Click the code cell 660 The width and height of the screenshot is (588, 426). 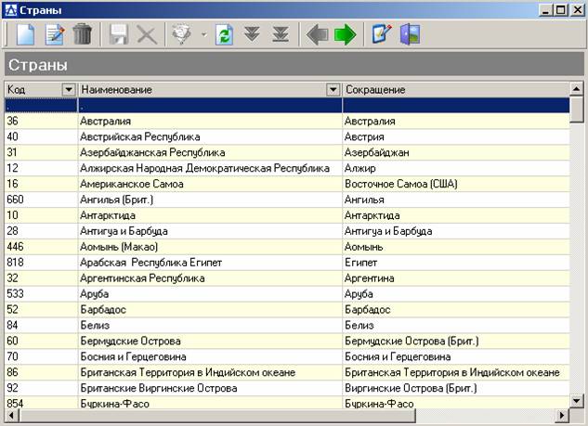click(x=41, y=200)
